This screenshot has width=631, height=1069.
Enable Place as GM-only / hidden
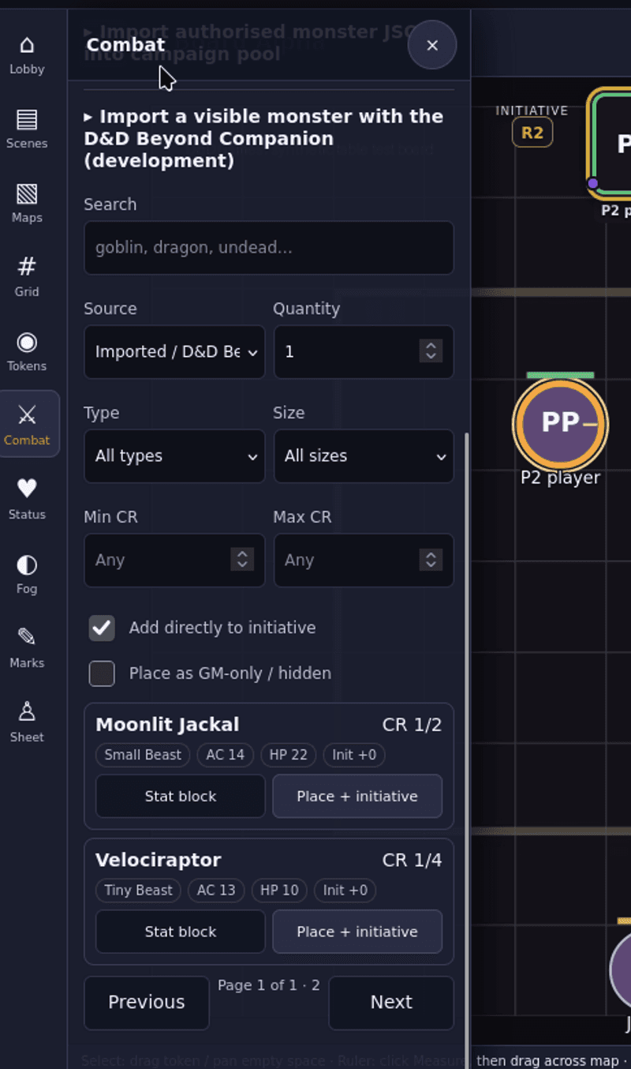[102, 673]
